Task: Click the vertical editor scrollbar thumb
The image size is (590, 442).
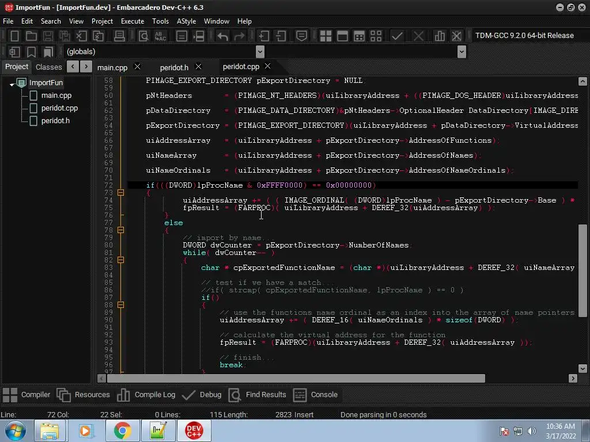Action: (x=583, y=270)
